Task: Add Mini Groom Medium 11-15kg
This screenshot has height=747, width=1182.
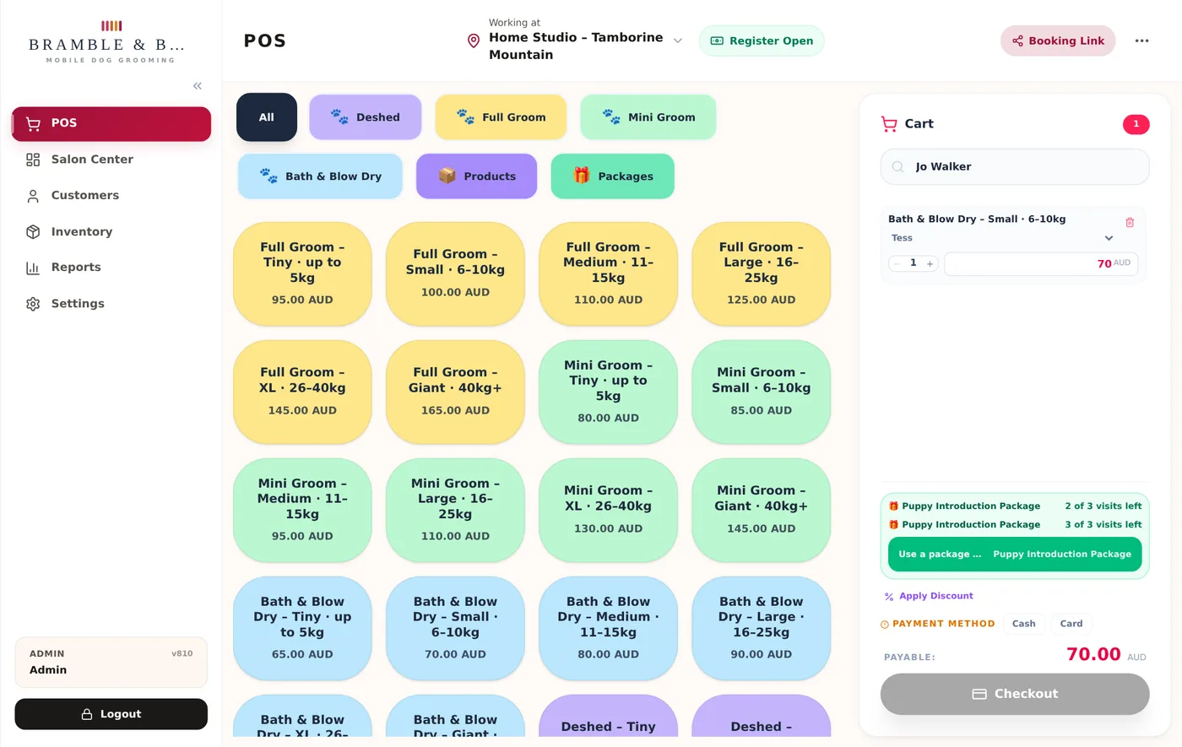Action: pyautogui.click(x=302, y=510)
